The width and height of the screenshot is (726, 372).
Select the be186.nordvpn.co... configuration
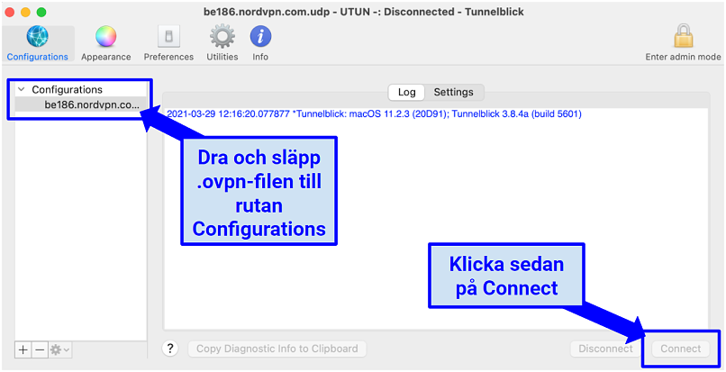coord(81,104)
